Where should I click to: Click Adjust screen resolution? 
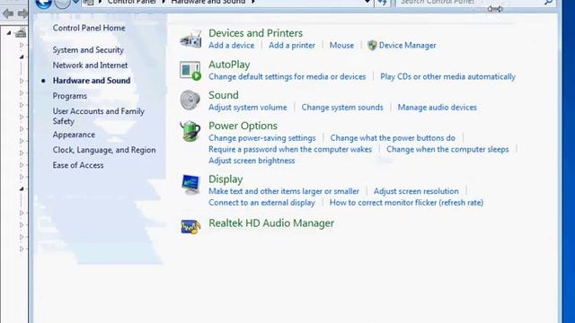click(416, 191)
